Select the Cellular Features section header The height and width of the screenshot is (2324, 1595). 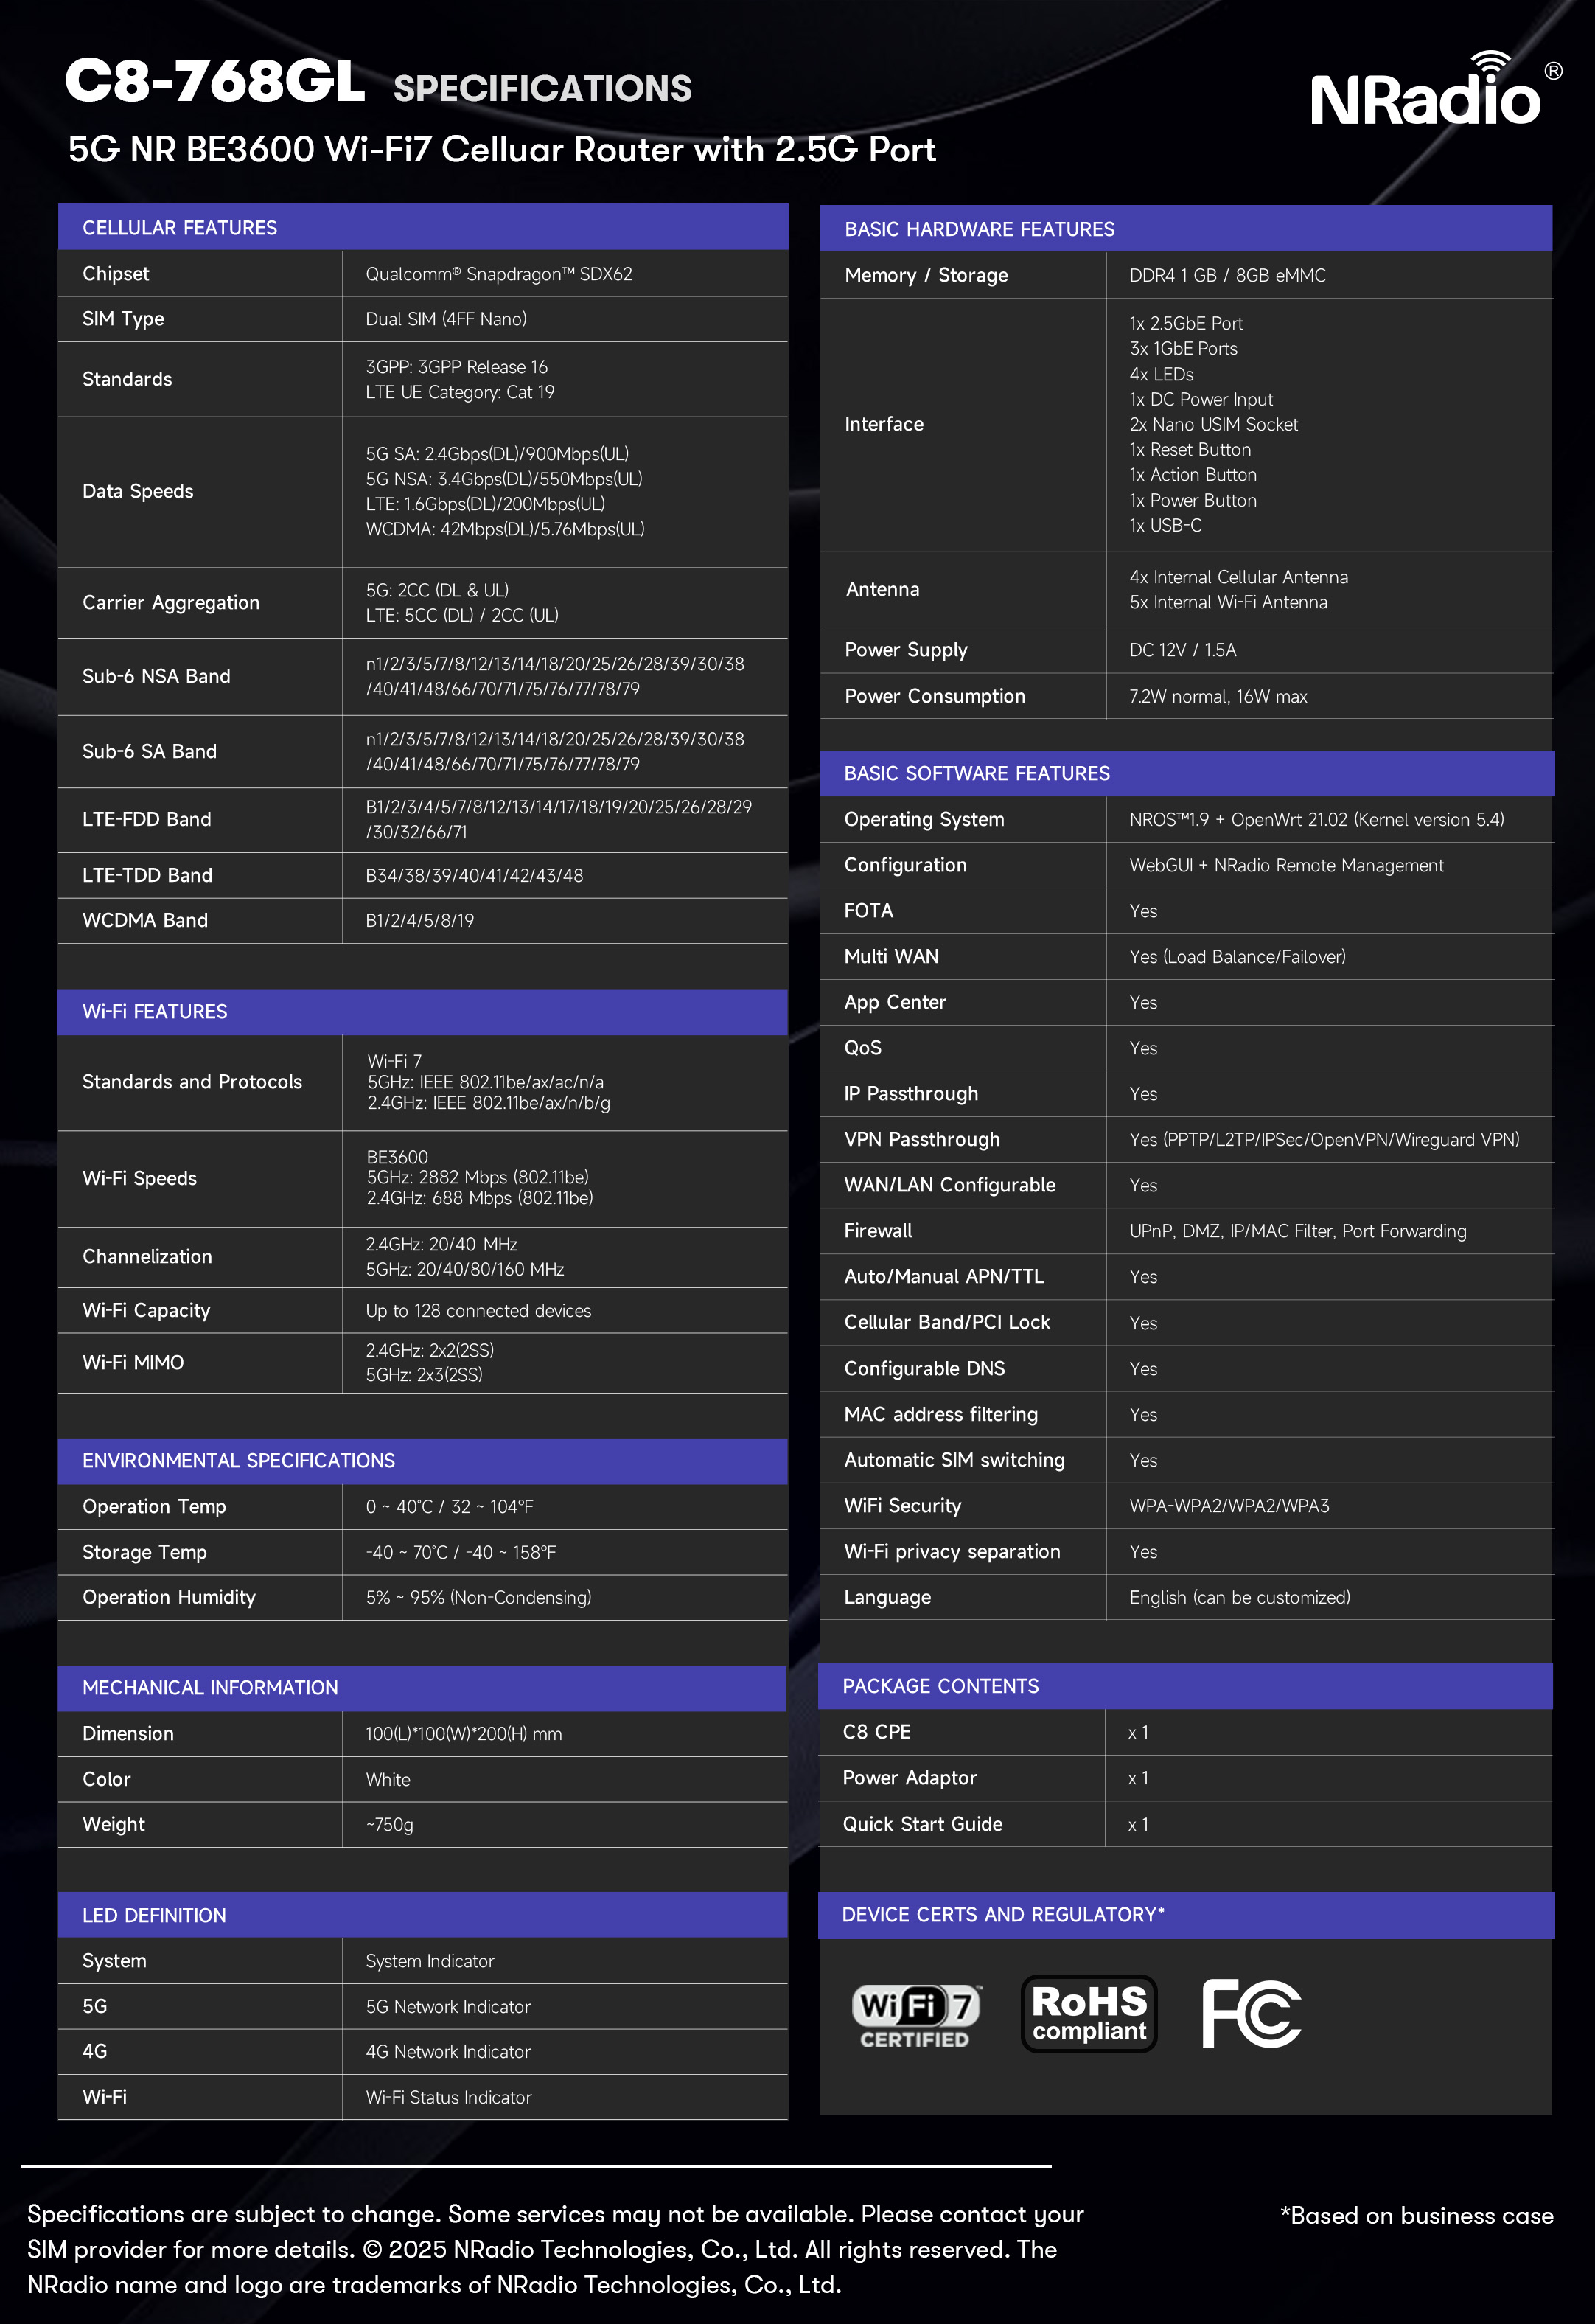click(180, 227)
